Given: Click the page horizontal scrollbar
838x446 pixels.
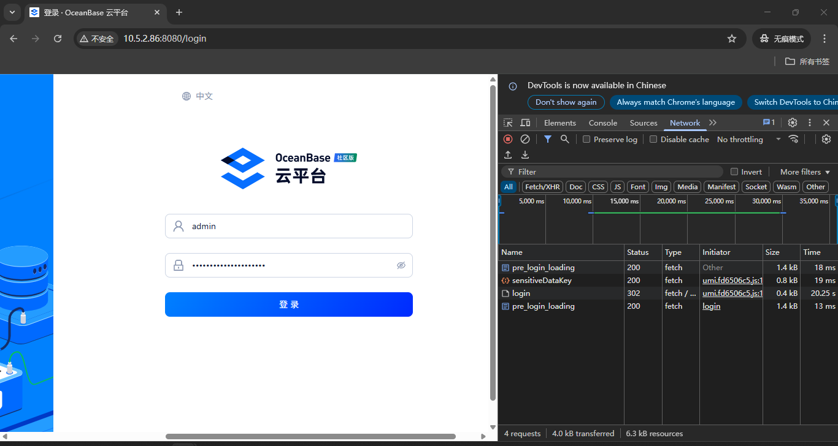Looking at the screenshot, I should tap(310, 436).
